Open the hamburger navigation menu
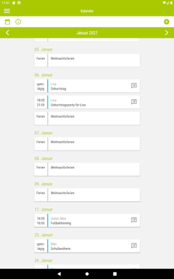Screen dimensions: 174x279 pyautogui.click(x=7, y=11)
